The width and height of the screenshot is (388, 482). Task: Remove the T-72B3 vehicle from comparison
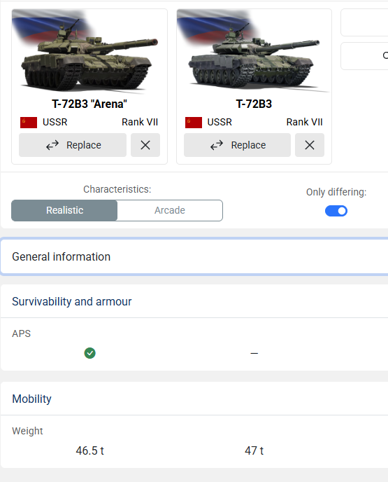click(310, 145)
